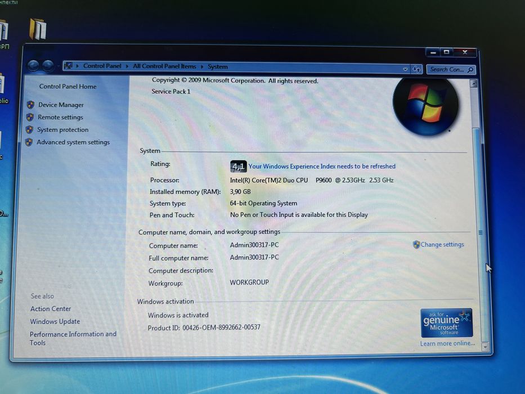The width and height of the screenshot is (525, 394).
Task: Click shield icon beside Change settings
Action: pos(416,245)
